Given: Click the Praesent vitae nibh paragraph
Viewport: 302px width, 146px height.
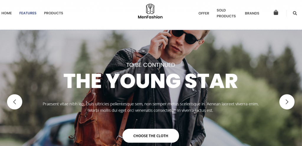Looking at the screenshot, I should coord(151,107).
